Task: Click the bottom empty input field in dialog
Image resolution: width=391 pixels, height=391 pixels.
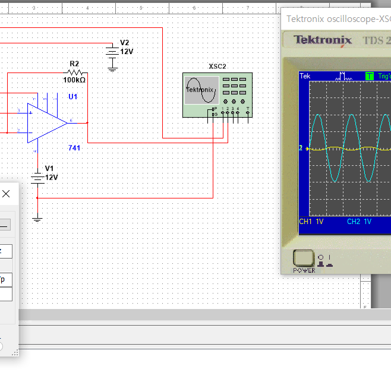Action: pyautogui.click(x=6, y=294)
